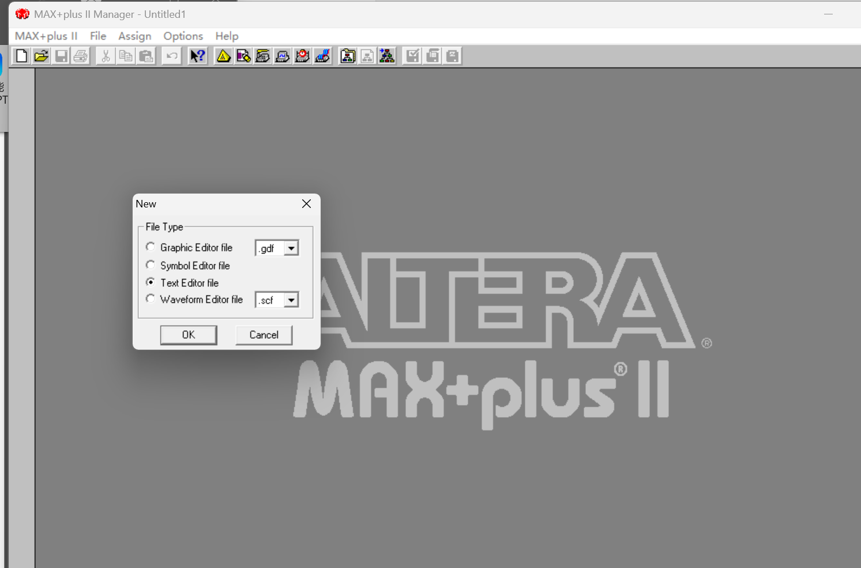
Task: Open the Compiler toolbar icon
Action: tap(263, 56)
